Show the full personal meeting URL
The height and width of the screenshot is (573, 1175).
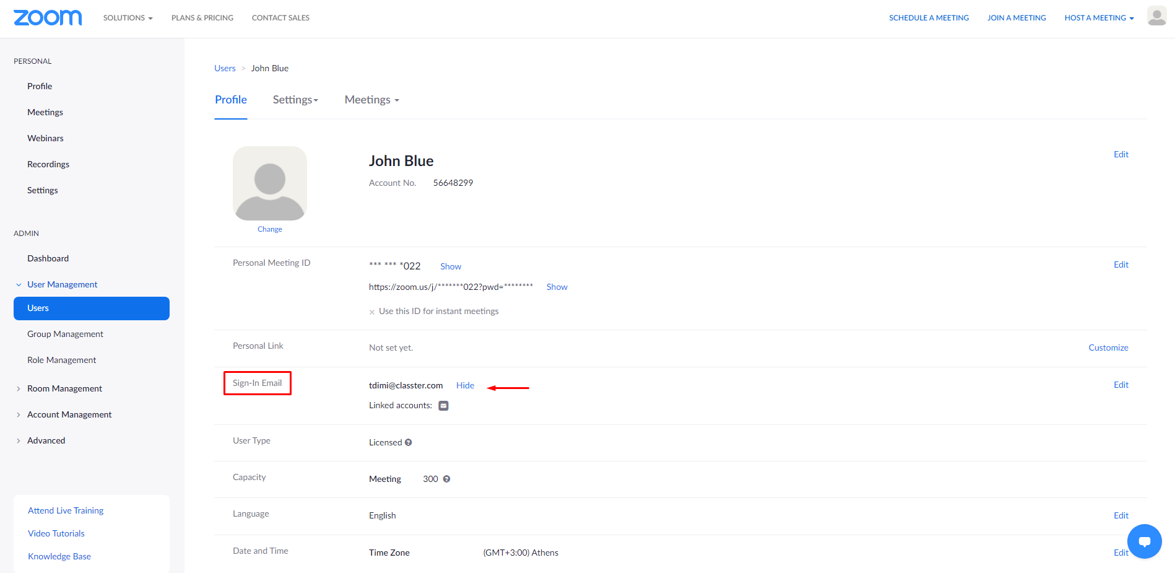tap(557, 287)
